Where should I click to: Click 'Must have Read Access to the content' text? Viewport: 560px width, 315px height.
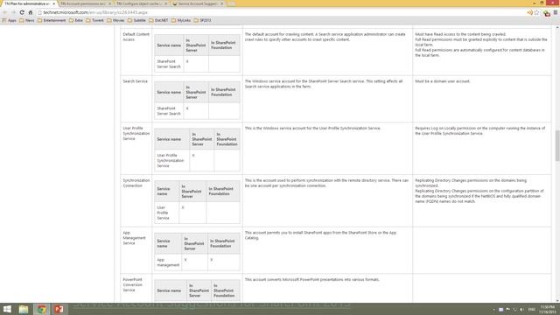(460, 34)
